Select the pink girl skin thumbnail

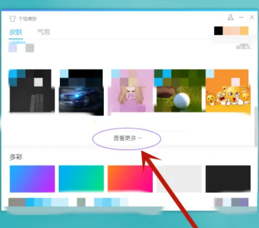[x=131, y=91]
